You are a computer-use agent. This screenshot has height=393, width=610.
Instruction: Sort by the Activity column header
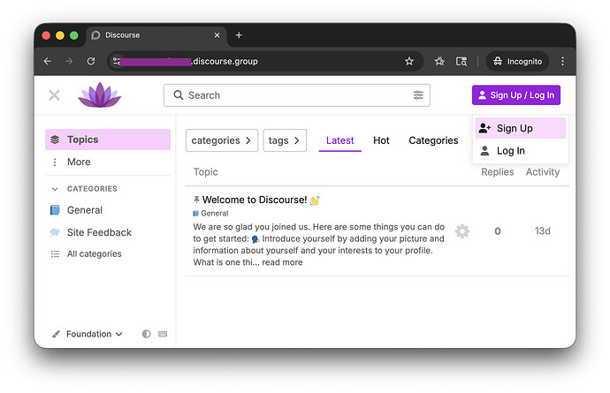[543, 172]
